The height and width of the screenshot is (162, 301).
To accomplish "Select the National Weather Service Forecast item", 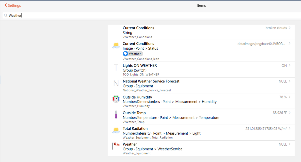I will pos(151,81).
